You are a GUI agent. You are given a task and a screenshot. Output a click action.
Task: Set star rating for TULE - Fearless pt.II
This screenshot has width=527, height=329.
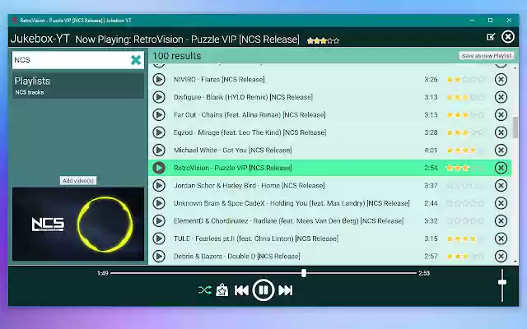click(x=465, y=239)
